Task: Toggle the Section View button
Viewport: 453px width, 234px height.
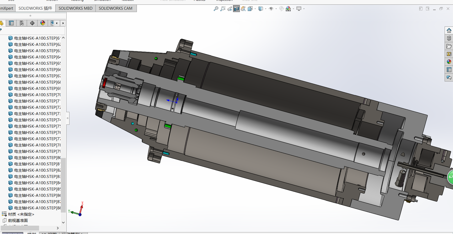Action: pos(236,9)
